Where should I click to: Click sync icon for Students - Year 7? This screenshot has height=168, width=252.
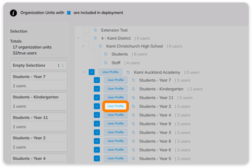tap(134, 80)
